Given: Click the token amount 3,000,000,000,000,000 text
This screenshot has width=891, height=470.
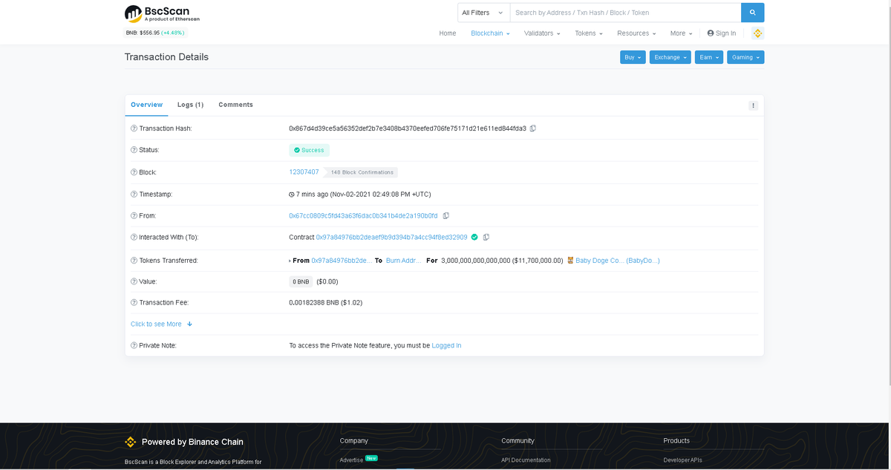Looking at the screenshot, I should pos(475,261).
